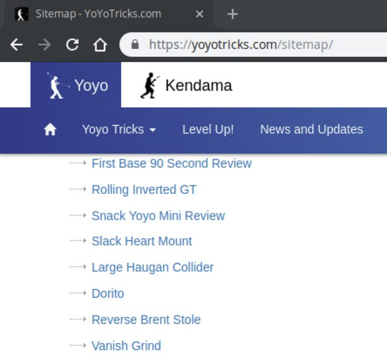Click the browser forward arrow
The height and width of the screenshot is (358, 387).
[44, 45]
